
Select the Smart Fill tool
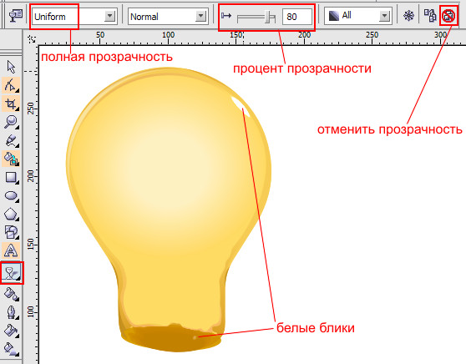pos(11,159)
